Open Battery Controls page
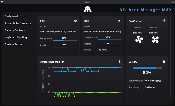The image size is (175, 106). 15,30
